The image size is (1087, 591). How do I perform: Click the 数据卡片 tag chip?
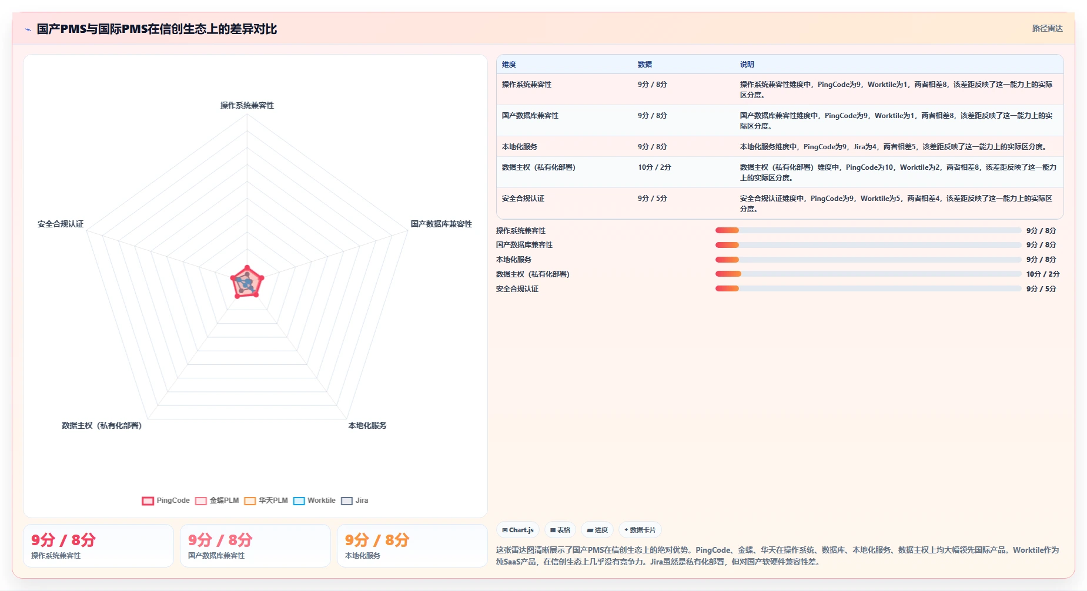[x=640, y=530]
